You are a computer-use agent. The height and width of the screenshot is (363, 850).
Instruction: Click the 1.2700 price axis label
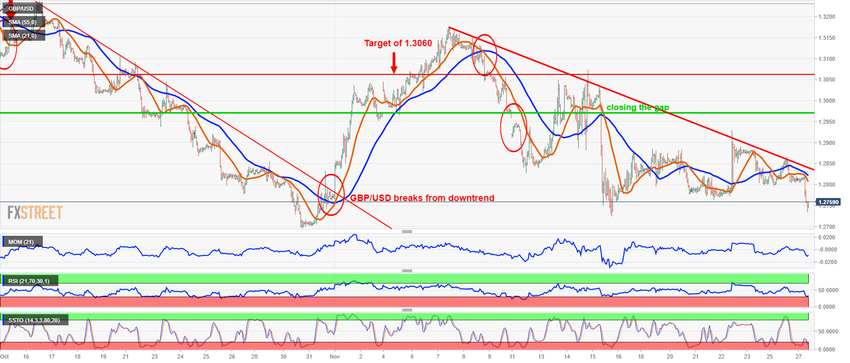pos(827,227)
